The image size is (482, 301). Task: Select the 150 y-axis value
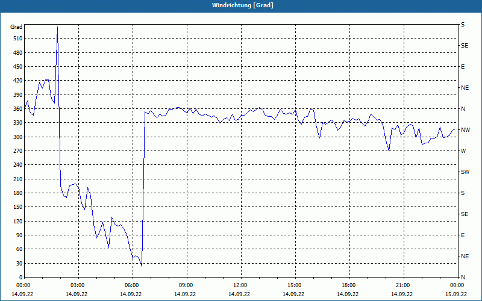coord(18,207)
